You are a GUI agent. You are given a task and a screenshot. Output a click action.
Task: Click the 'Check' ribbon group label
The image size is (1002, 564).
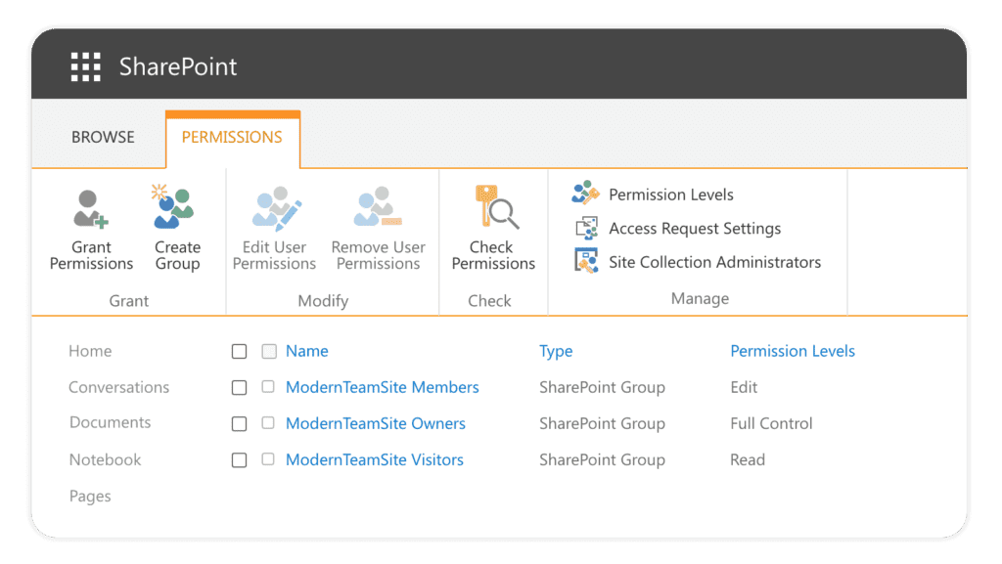[489, 300]
